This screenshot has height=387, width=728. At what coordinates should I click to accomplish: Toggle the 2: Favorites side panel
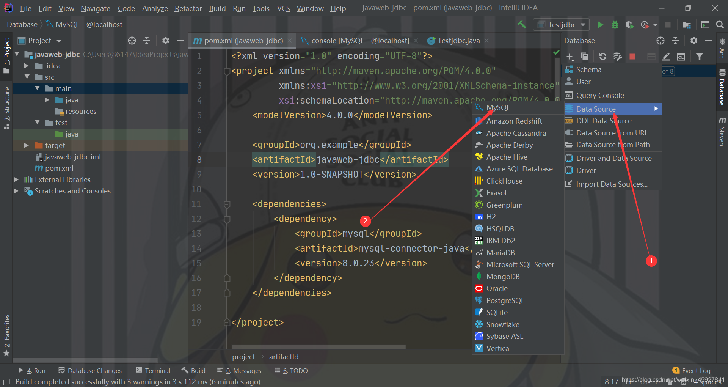click(x=6, y=335)
